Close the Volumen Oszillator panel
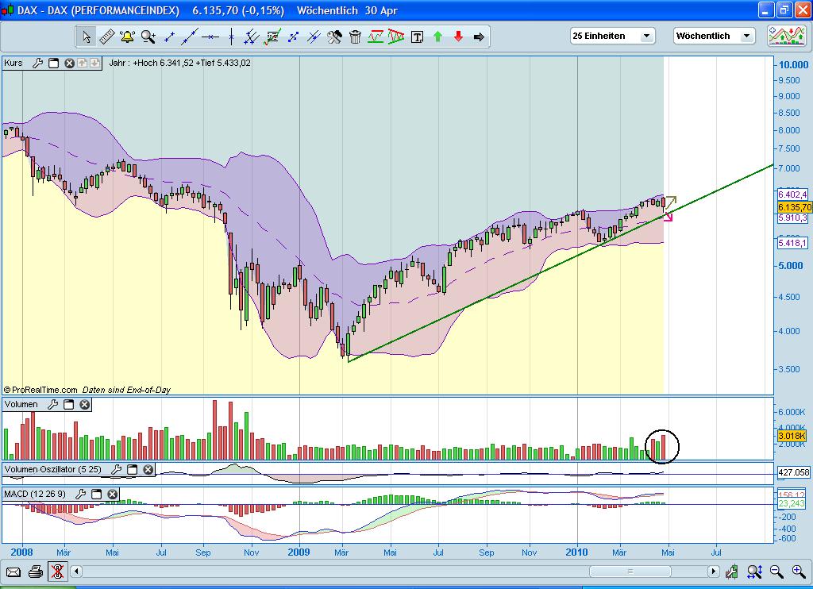The height and width of the screenshot is (589, 813). [x=148, y=470]
